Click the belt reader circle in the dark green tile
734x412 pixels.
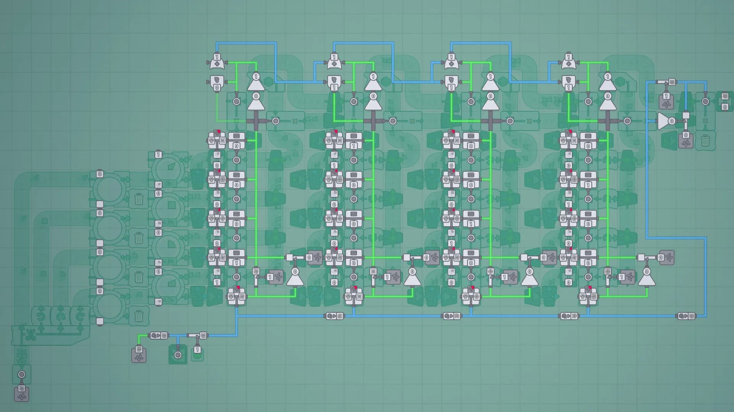pyautogui.click(x=178, y=355)
